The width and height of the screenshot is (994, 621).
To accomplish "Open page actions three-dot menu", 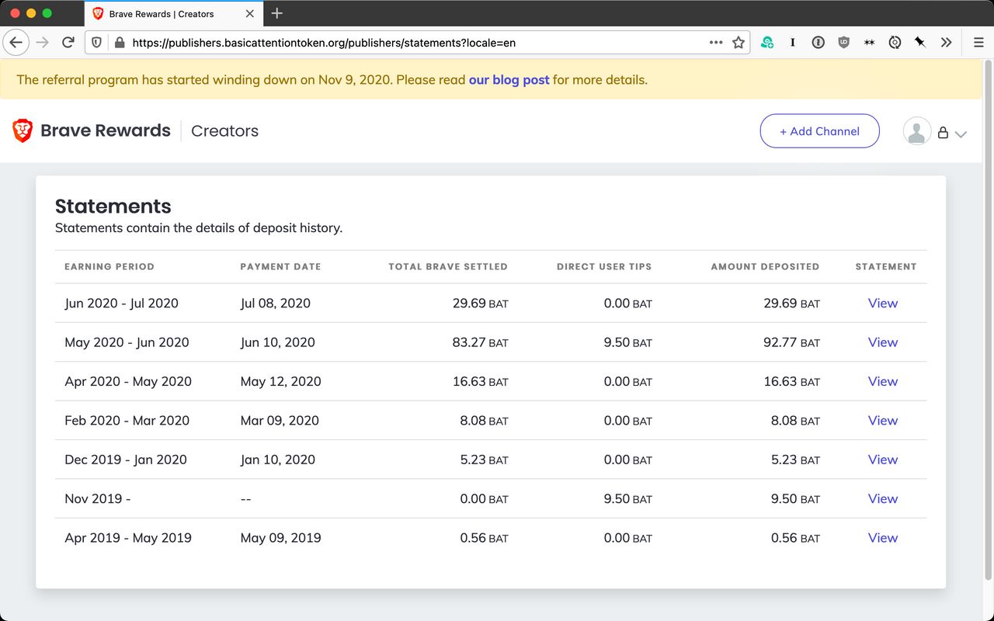I will pyautogui.click(x=716, y=43).
